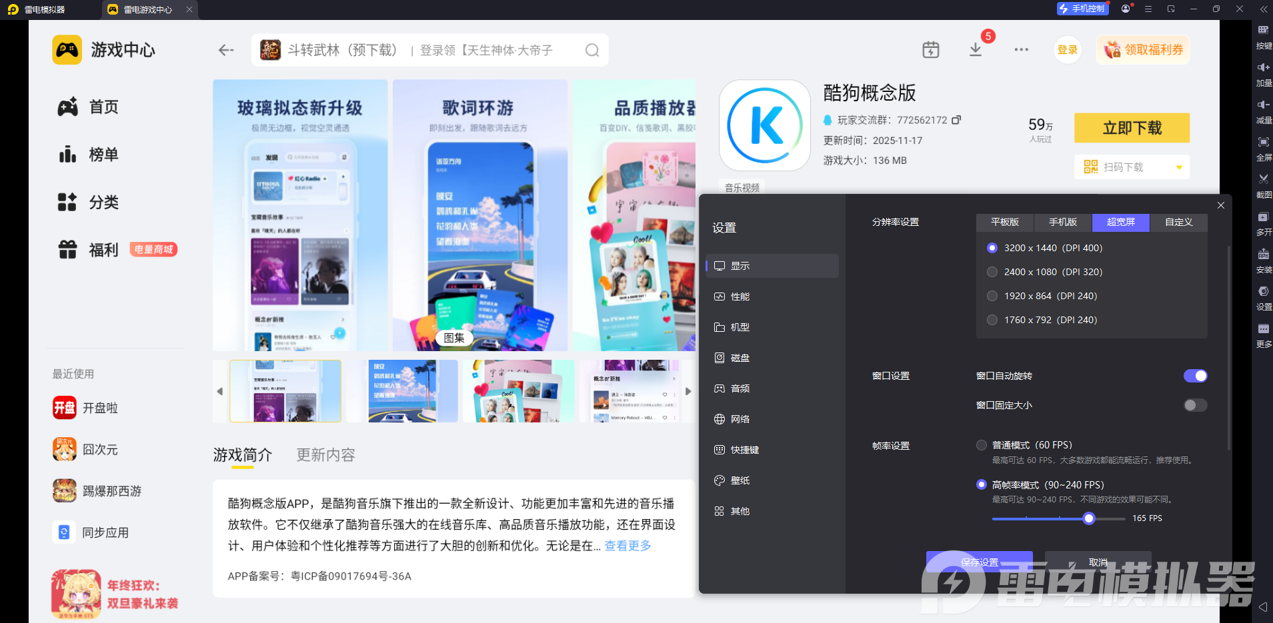This screenshot has width=1273, height=623.
Task: Choose normal mode 60 FPS option
Action: [x=982, y=445]
